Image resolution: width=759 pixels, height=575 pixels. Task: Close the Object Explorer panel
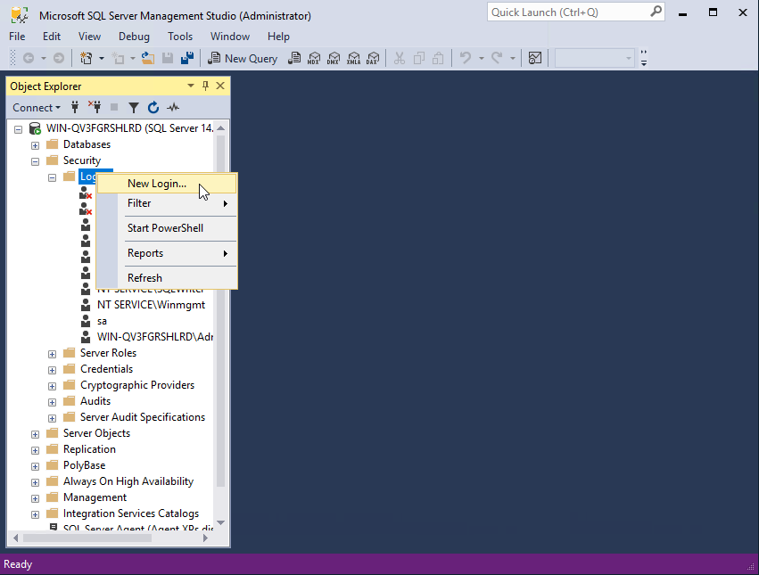(220, 86)
